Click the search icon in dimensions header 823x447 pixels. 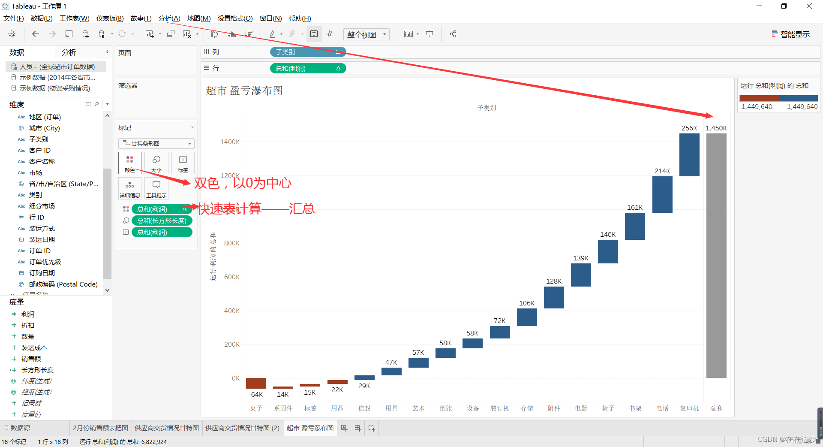coord(97,104)
